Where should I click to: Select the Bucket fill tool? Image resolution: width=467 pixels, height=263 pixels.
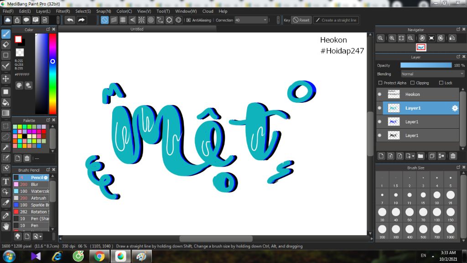(5, 102)
